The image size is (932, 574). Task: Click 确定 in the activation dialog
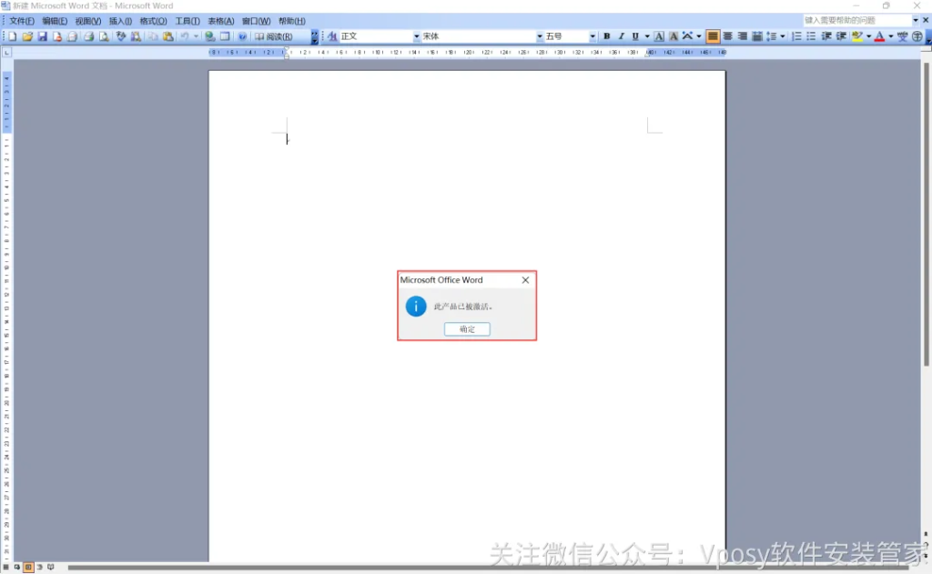click(x=467, y=329)
